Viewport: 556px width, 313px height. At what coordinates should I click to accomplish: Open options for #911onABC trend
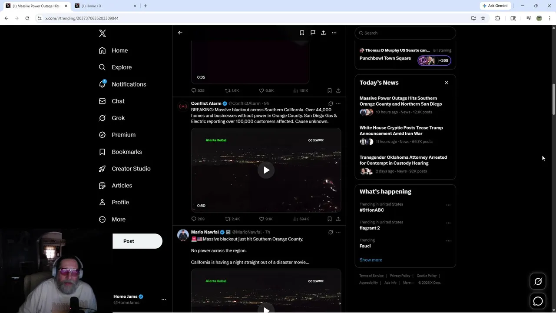448,205
